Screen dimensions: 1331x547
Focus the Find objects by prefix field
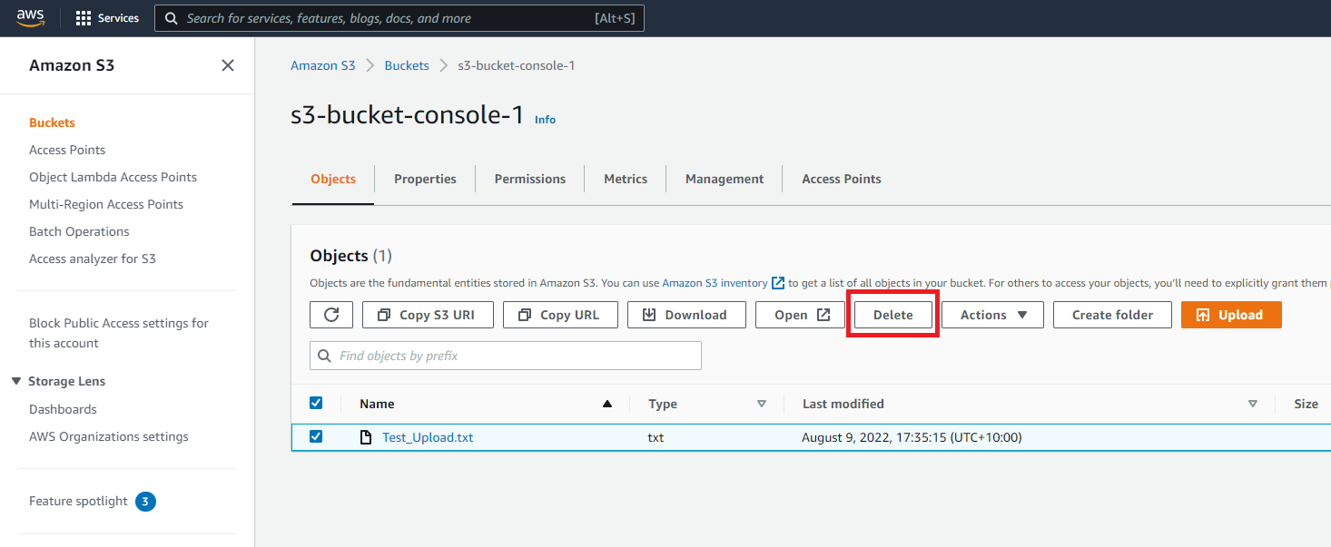(x=506, y=356)
